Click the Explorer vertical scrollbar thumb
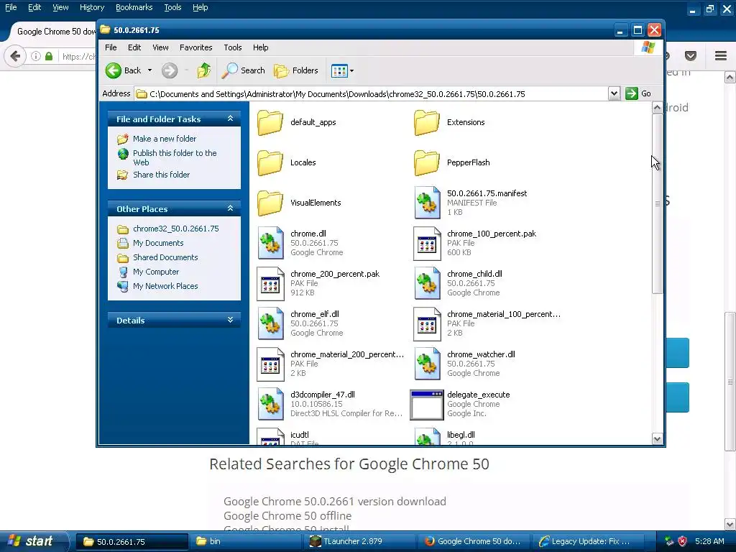Viewport: 736px width, 552px height. (657, 203)
